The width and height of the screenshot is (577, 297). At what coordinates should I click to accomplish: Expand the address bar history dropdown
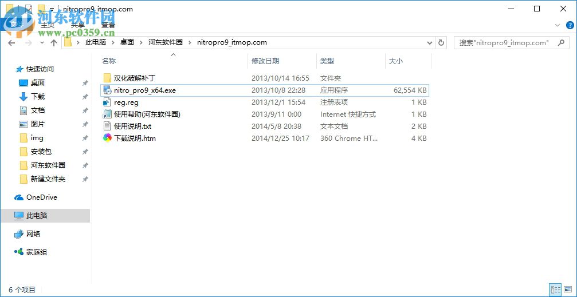click(x=429, y=43)
